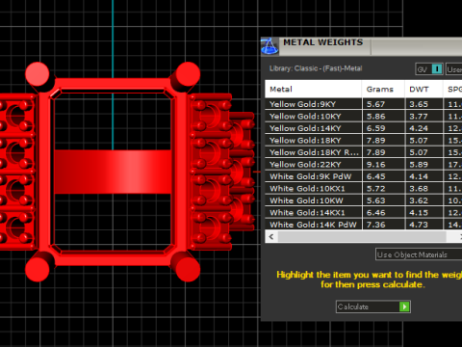Click the bottom-right round prong of model
462x347 pixels.
coord(188,269)
